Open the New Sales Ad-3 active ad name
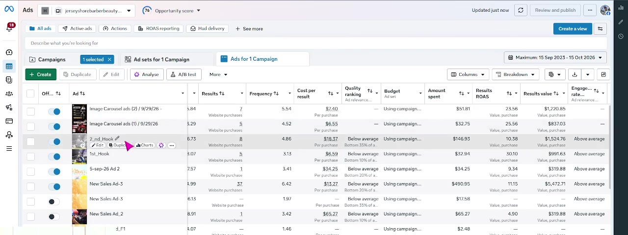 (106, 184)
